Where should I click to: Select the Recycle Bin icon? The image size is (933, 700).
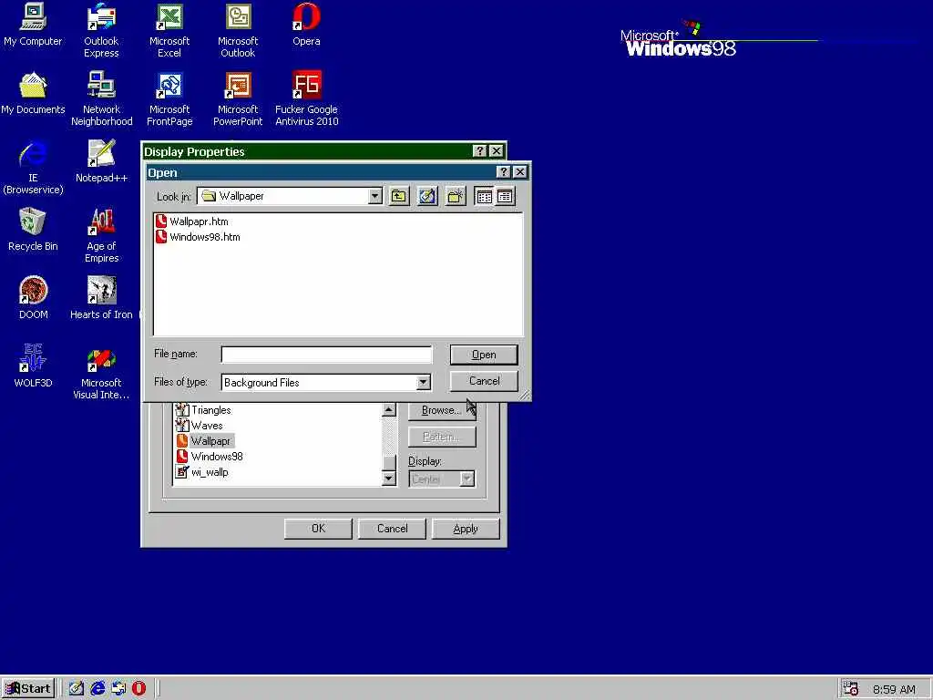33,231
